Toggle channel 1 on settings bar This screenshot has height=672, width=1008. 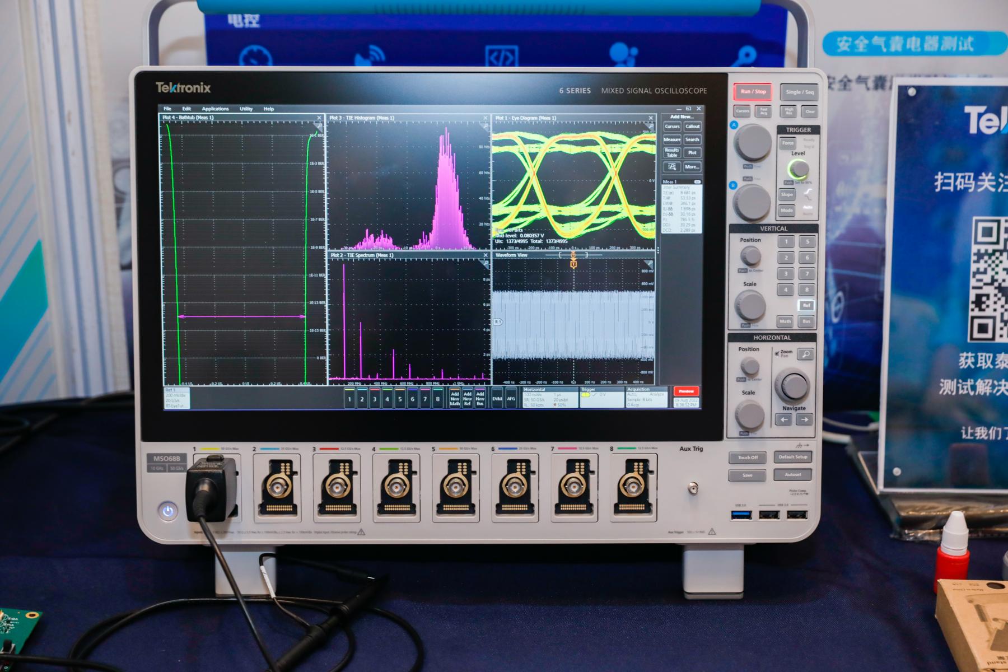point(349,398)
